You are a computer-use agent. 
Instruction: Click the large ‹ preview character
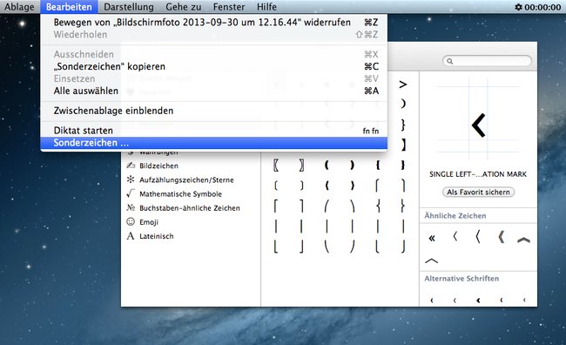[x=478, y=125]
